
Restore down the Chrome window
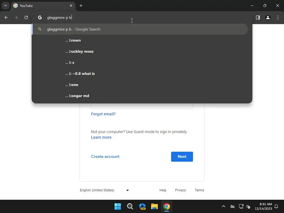265,6
